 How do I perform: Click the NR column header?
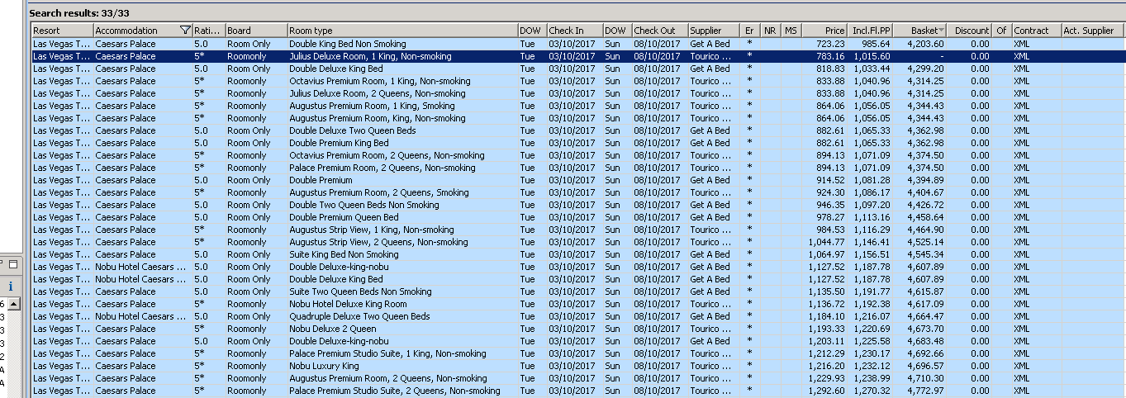pyautogui.click(x=772, y=31)
